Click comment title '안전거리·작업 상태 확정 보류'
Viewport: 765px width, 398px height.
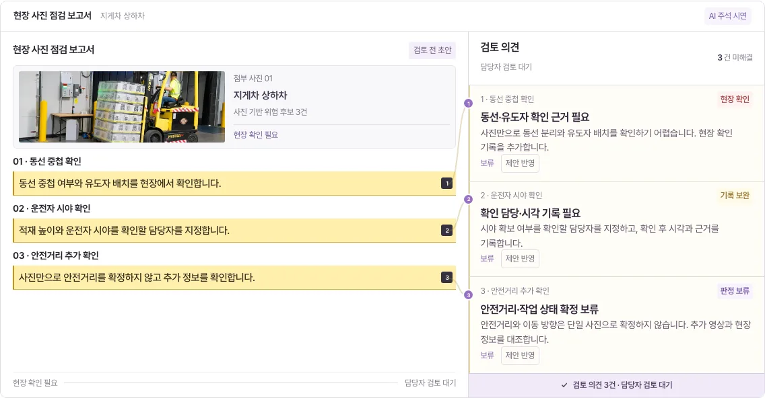coord(539,309)
